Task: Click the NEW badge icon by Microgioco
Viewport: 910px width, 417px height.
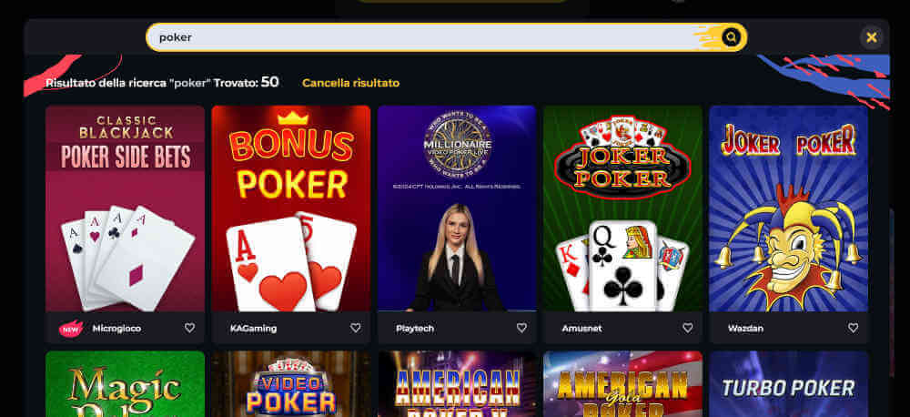Action: pos(71,329)
